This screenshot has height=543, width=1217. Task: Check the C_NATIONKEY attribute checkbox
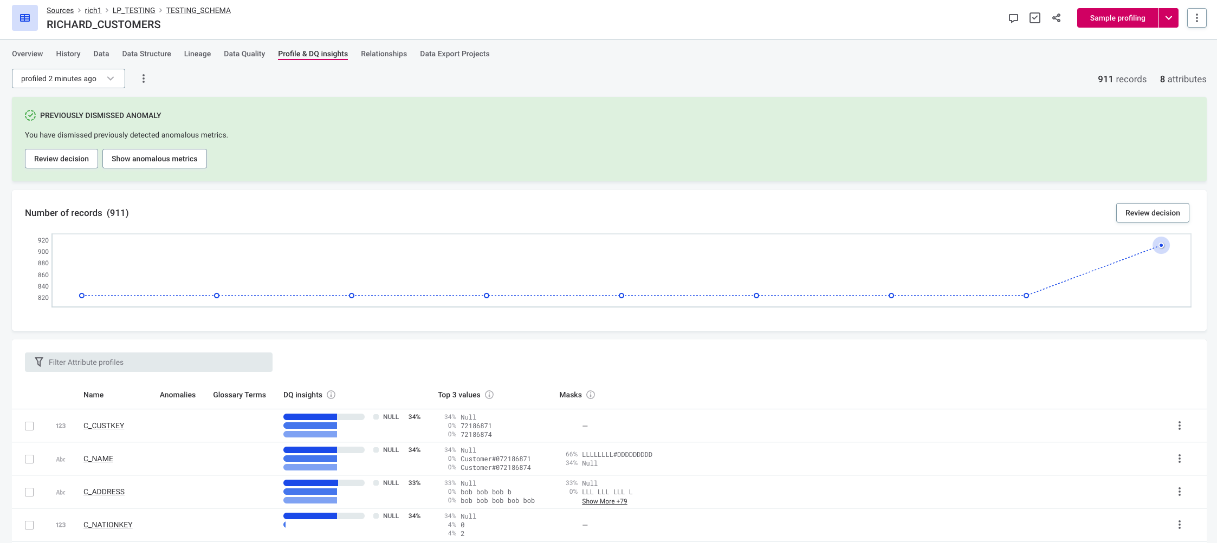pyautogui.click(x=29, y=525)
